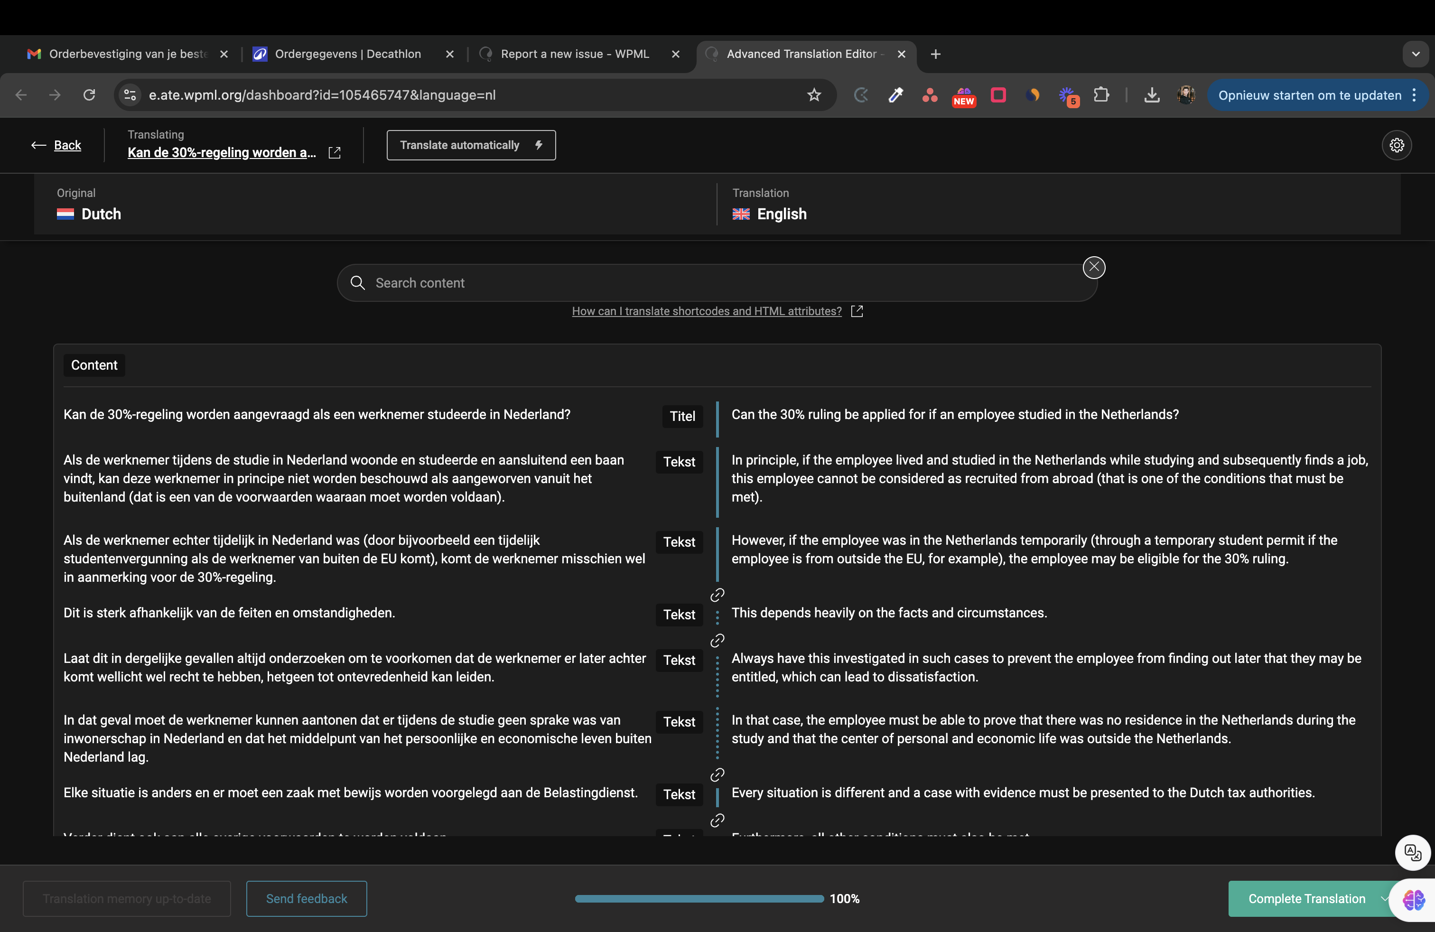Screen dimensions: 1435x932
Task: Click the translation progress bar
Action: click(x=699, y=898)
